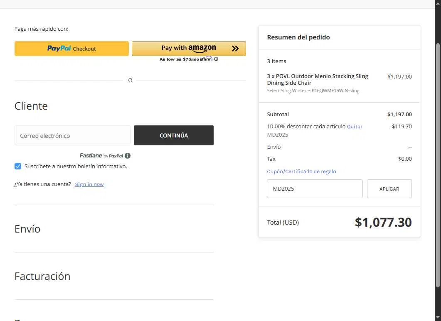The image size is (441, 321).
Task: Click Subtotal value $1,197.00
Action: (399, 114)
